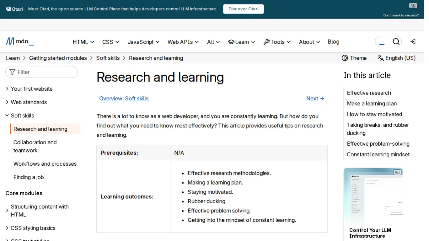Click the search magnifier icon
Screen dimensions: 429x241
click(x=396, y=42)
